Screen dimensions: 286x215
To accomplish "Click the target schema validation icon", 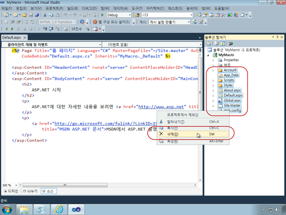I will [82, 22].
